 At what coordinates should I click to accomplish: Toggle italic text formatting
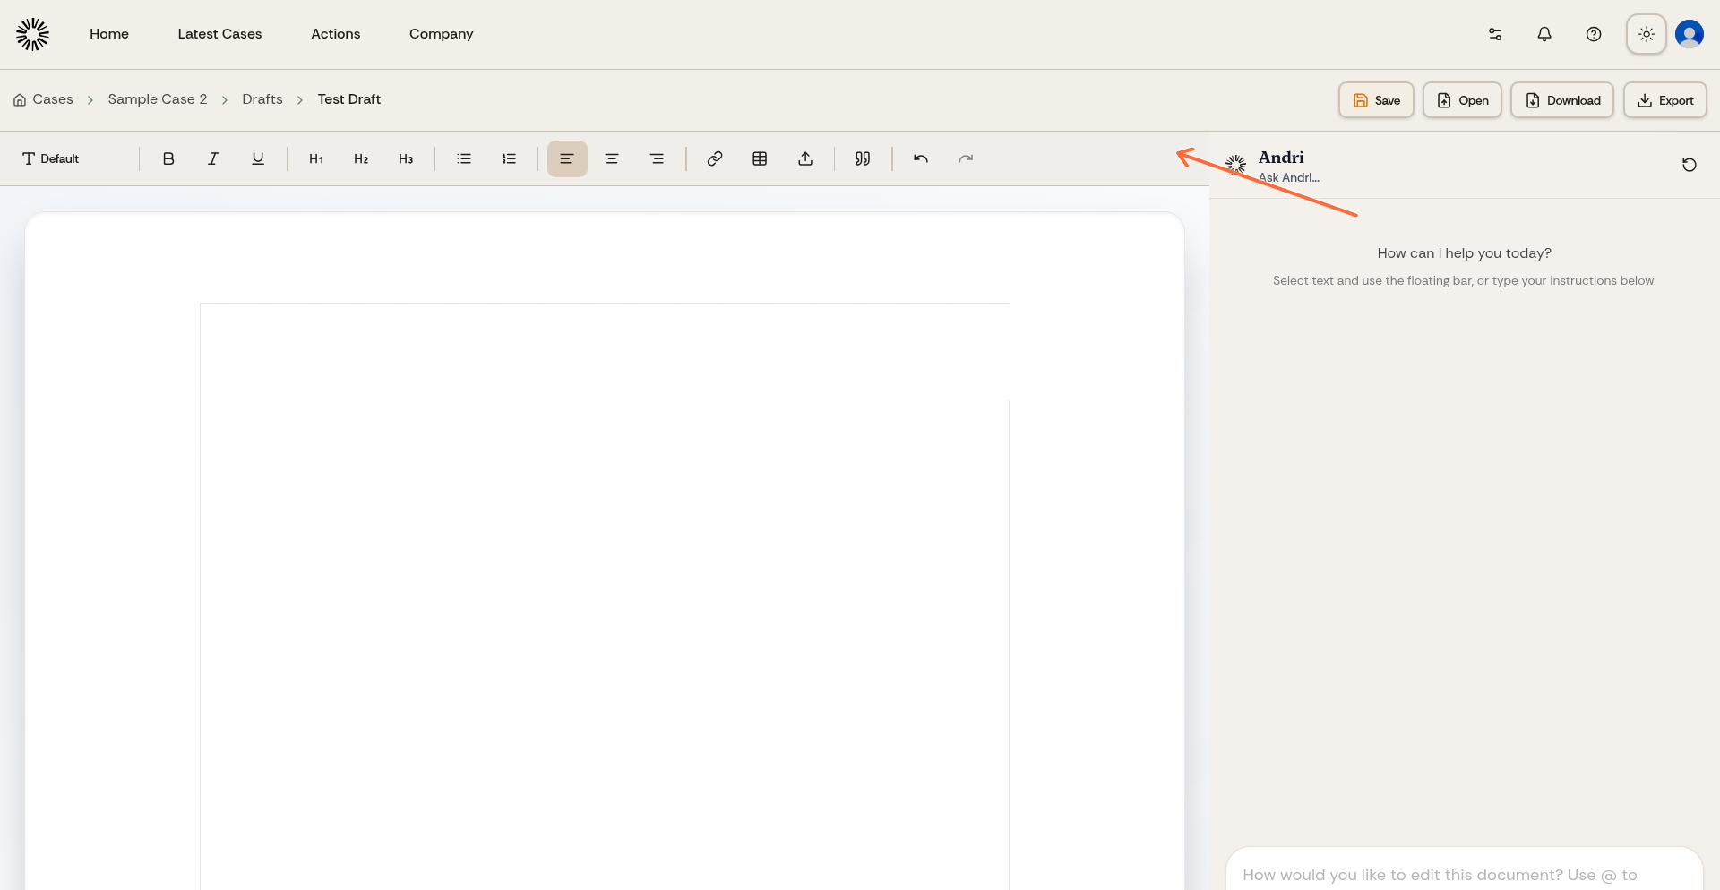(213, 158)
